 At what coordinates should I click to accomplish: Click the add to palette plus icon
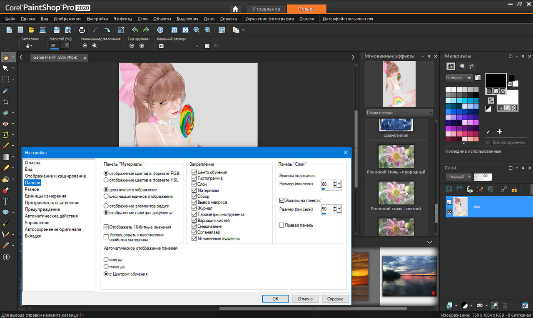[x=500, y=132]
